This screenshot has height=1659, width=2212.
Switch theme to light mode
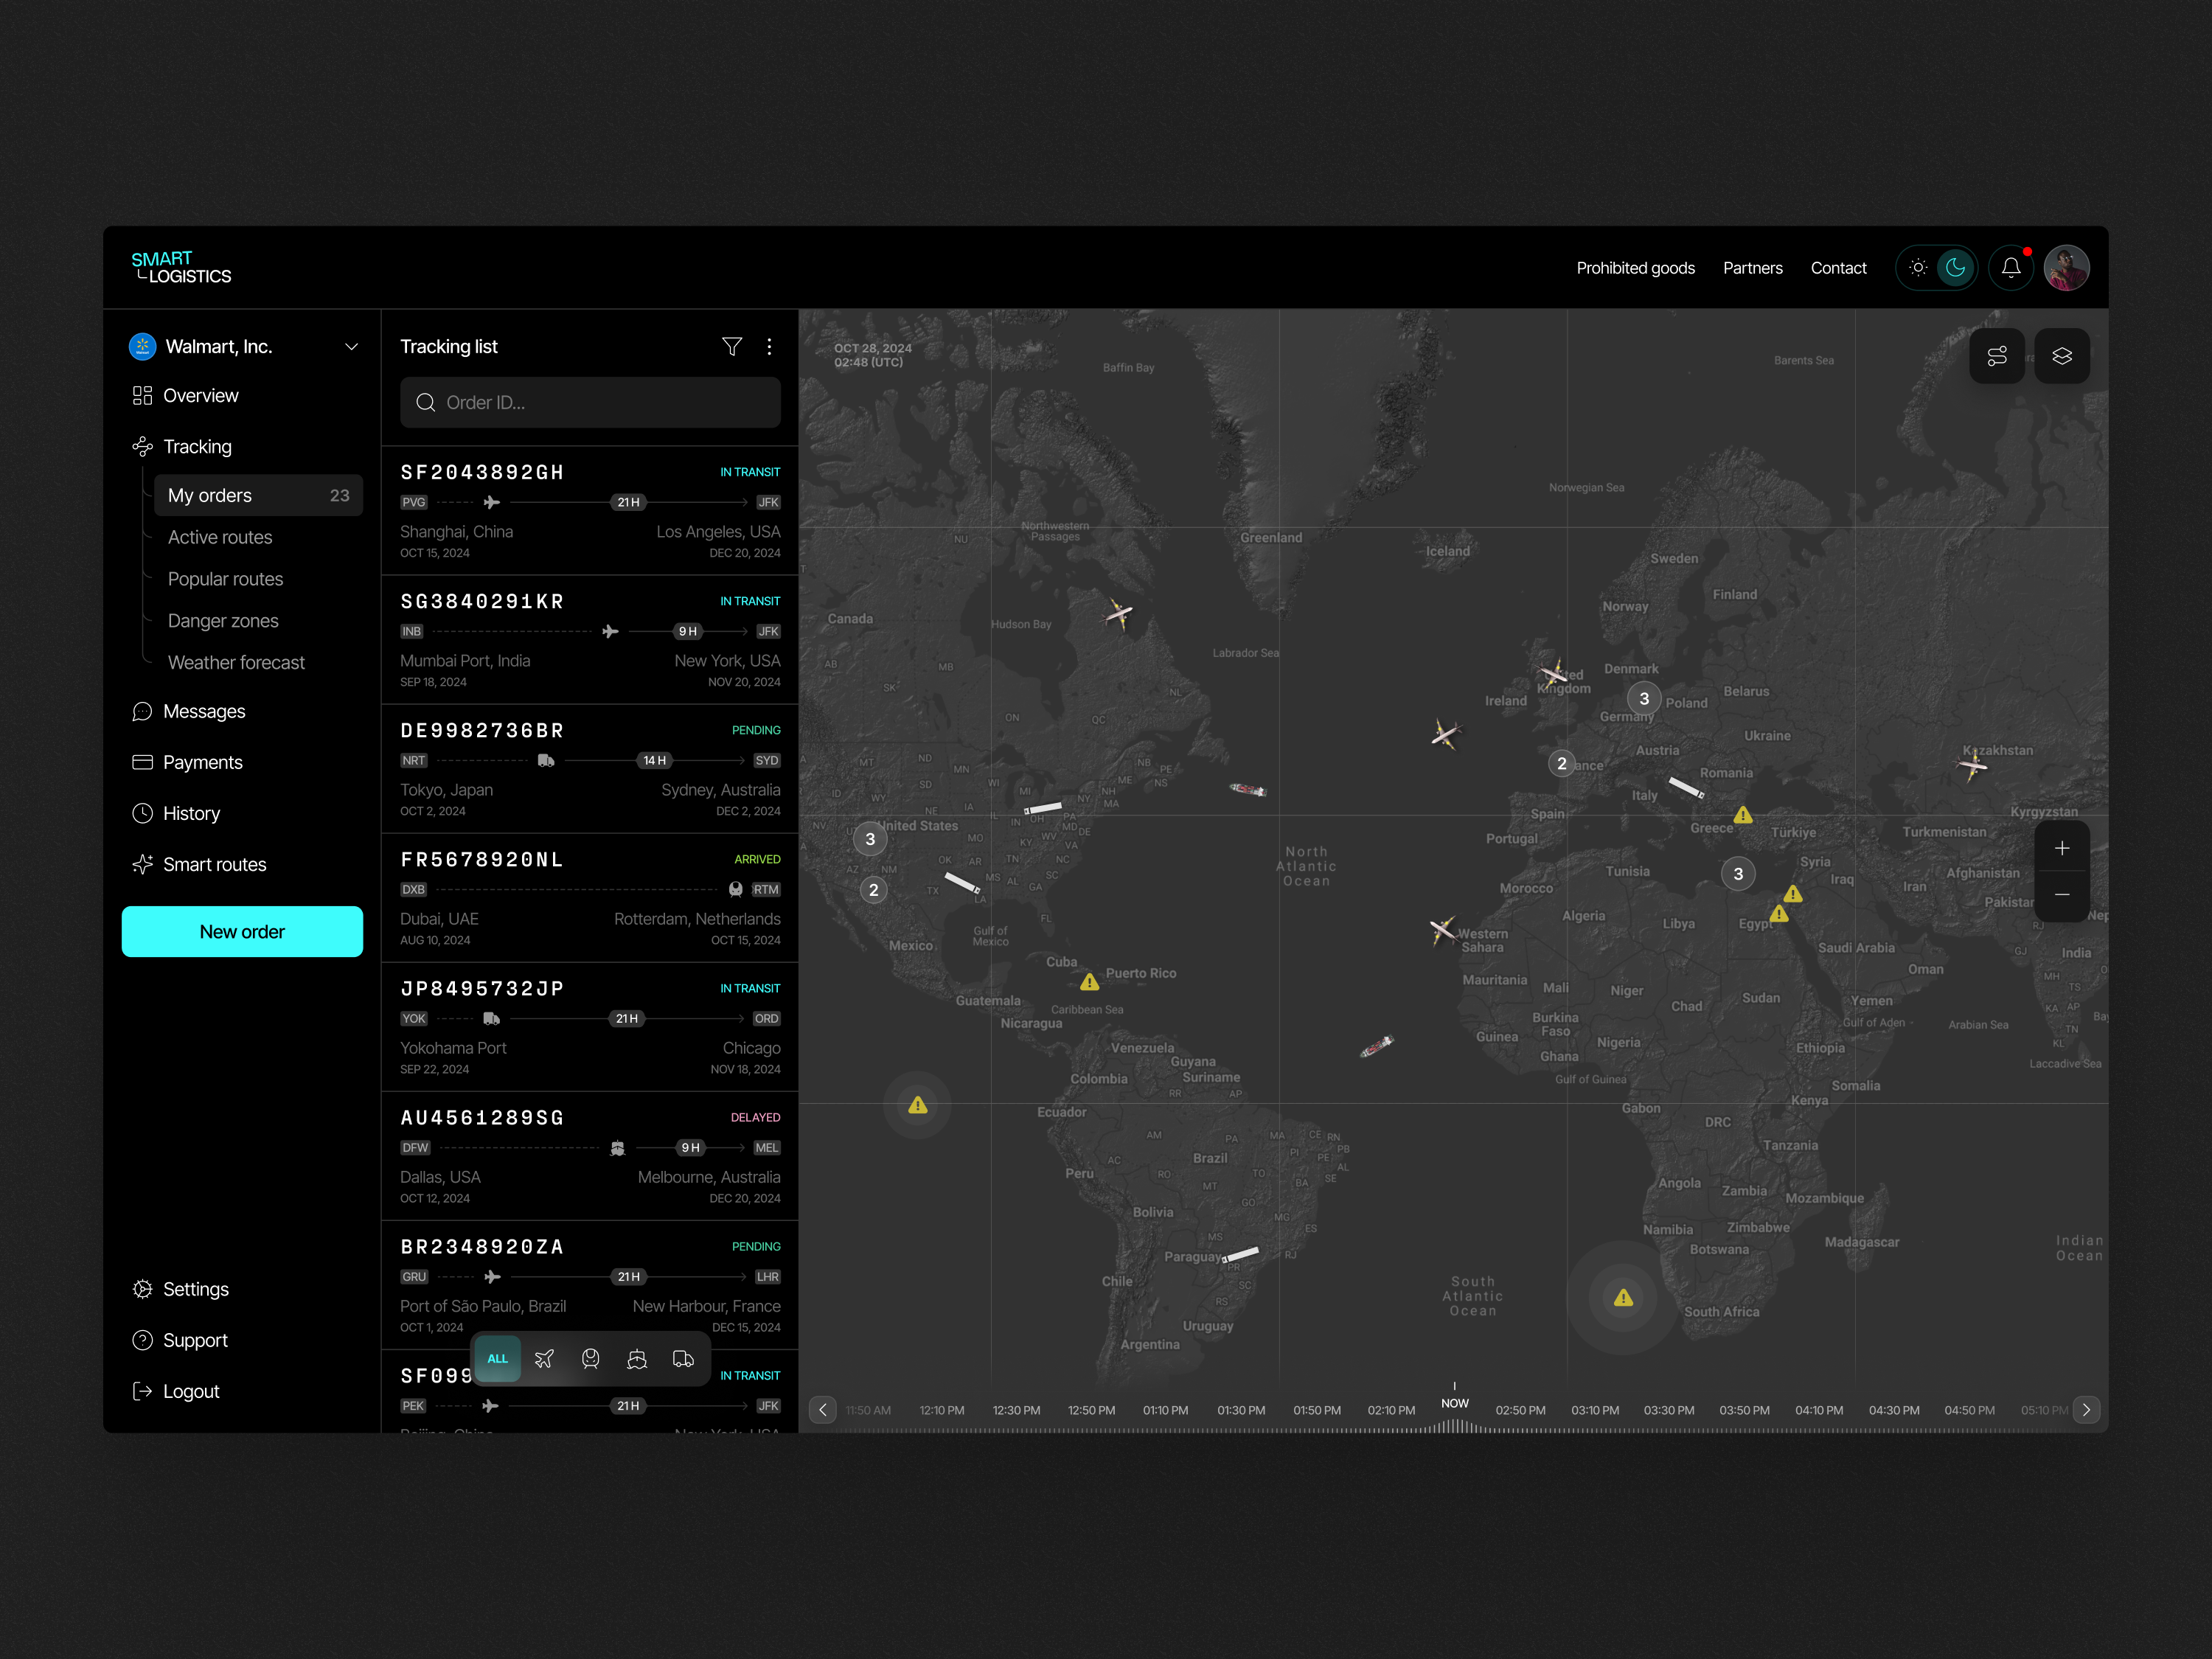[1918, 267]
